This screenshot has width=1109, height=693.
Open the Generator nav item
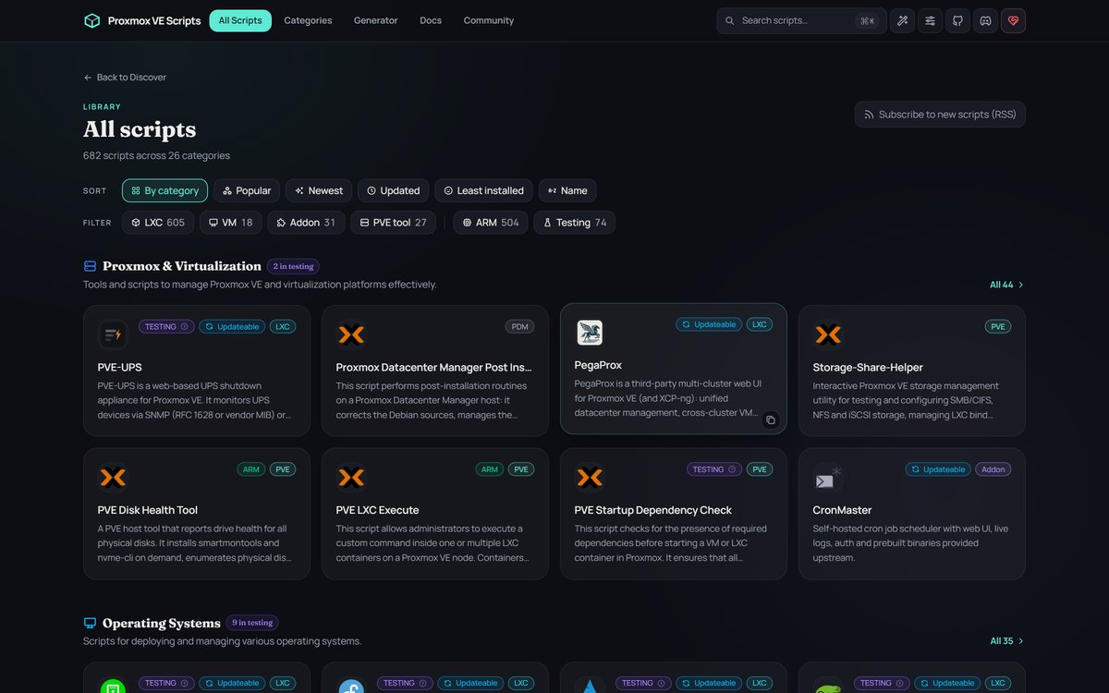click(376, 20)
